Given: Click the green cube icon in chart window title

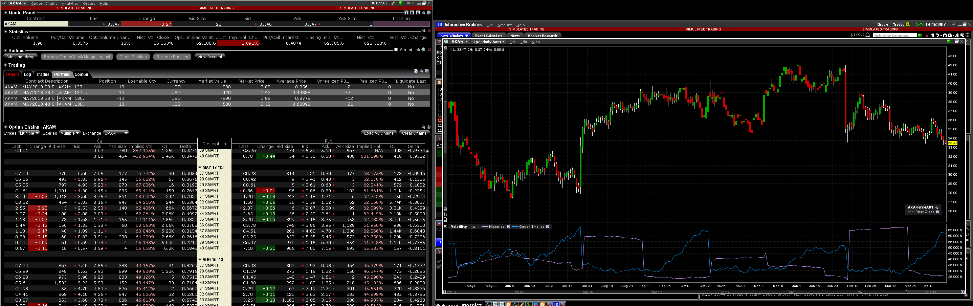Looking at the screenshot, I should click(x=949, y=42).
